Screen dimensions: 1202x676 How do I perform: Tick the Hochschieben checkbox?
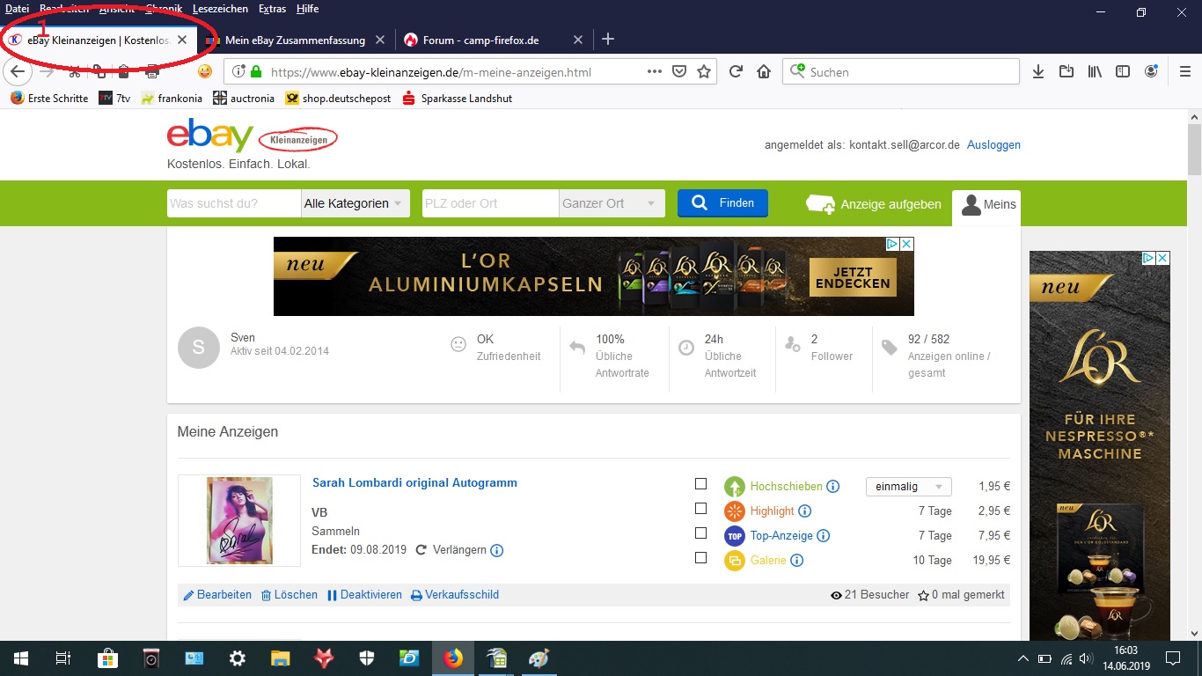[x=700, y=484]
